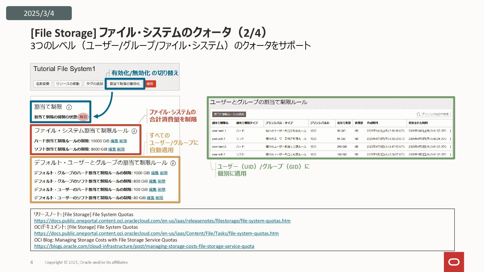Click info icon beside デフォルト・ユーザーとグループ heading
The image size is (484, 272).
click(173, 163)
